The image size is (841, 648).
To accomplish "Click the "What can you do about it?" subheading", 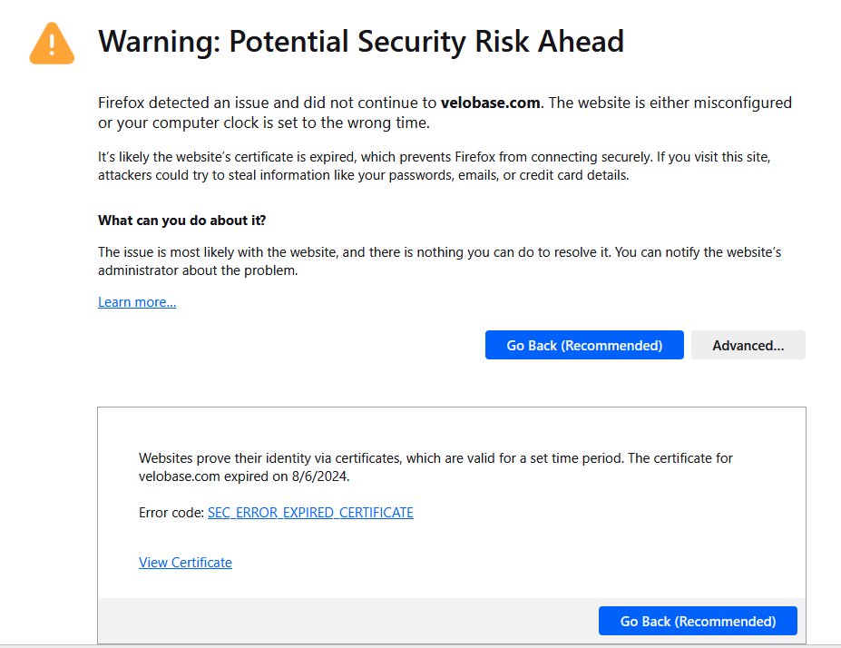I will click(181, 221).
